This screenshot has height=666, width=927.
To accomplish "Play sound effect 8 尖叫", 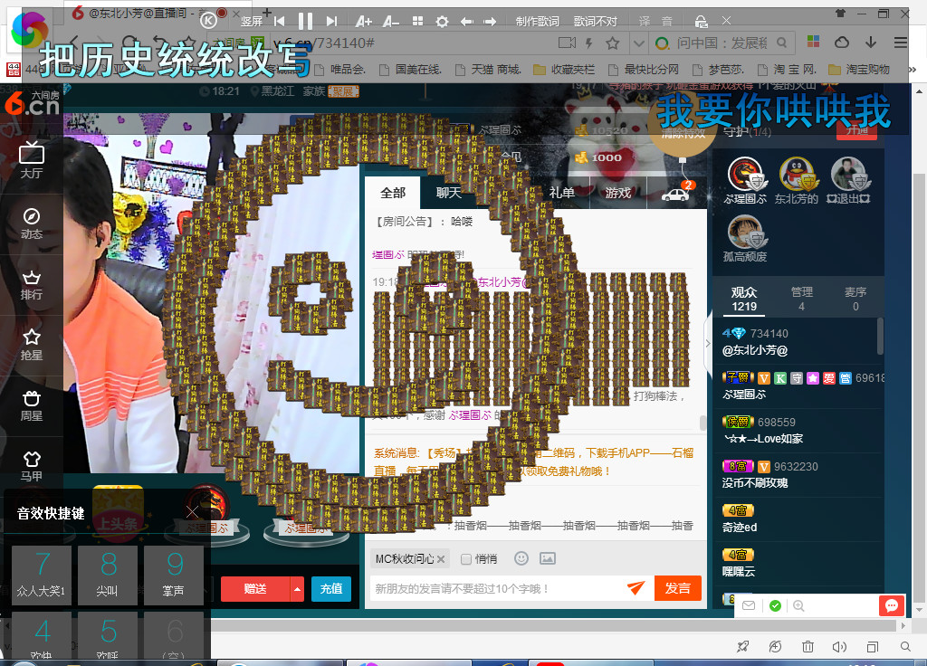I will click(108, 575).
